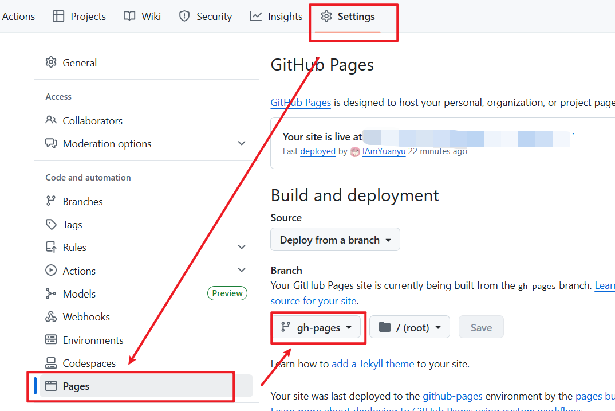Switch to the Security tab

tap(206, 17)
